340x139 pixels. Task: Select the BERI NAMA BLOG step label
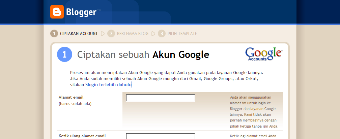(x=133, y=34)
